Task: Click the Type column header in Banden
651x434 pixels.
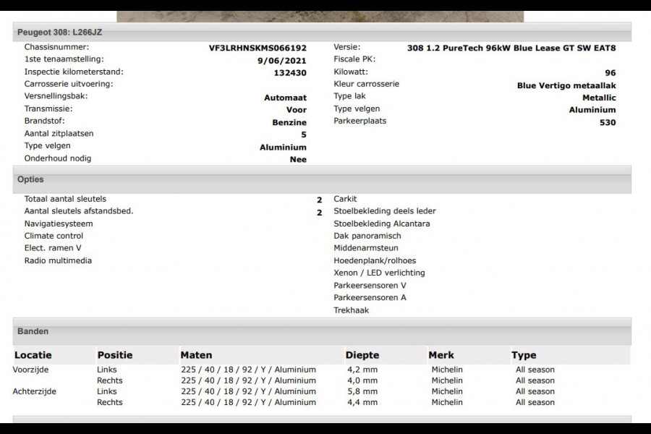Action: (x=524, y=355)
